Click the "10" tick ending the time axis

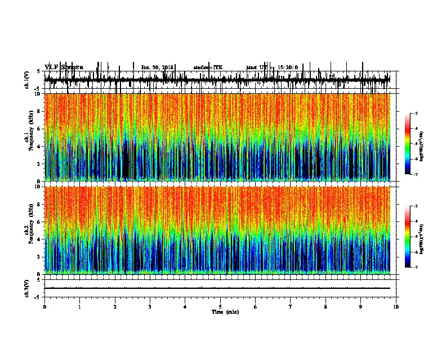pyautogui.click(x=396, y=307)
